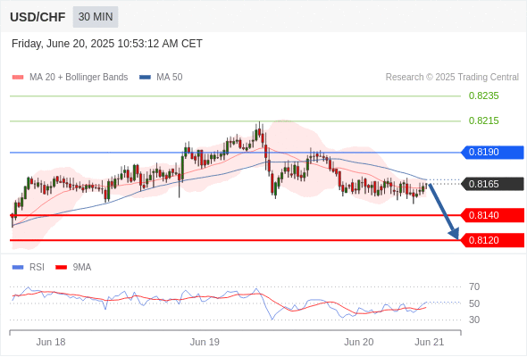The height and width of the screenshot is (357, 527).
Task: Toggle MA 20 + Bollinger Bands legend label
Action: point(79,78)
